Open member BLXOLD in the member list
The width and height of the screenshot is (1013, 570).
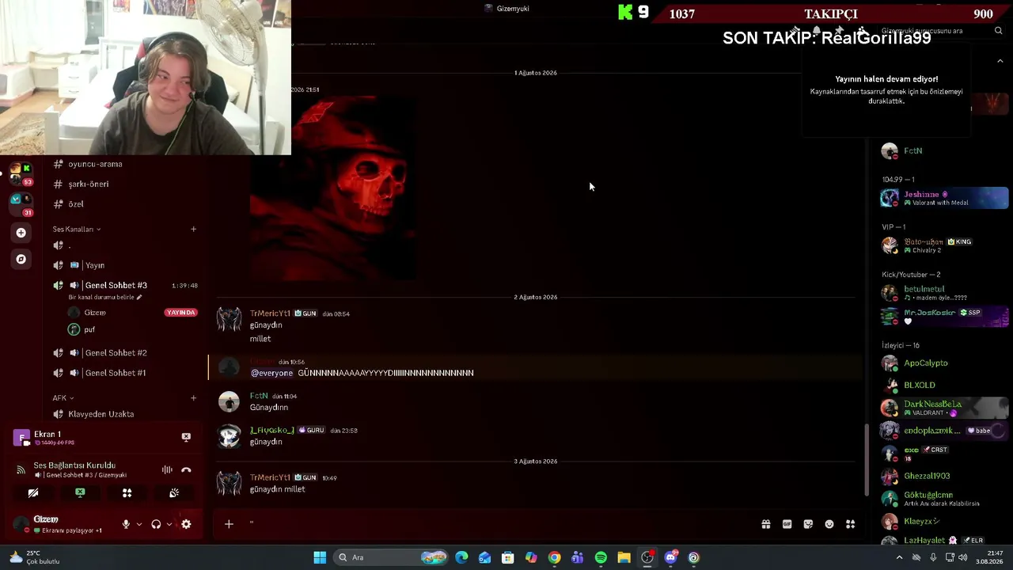point(944,385)
